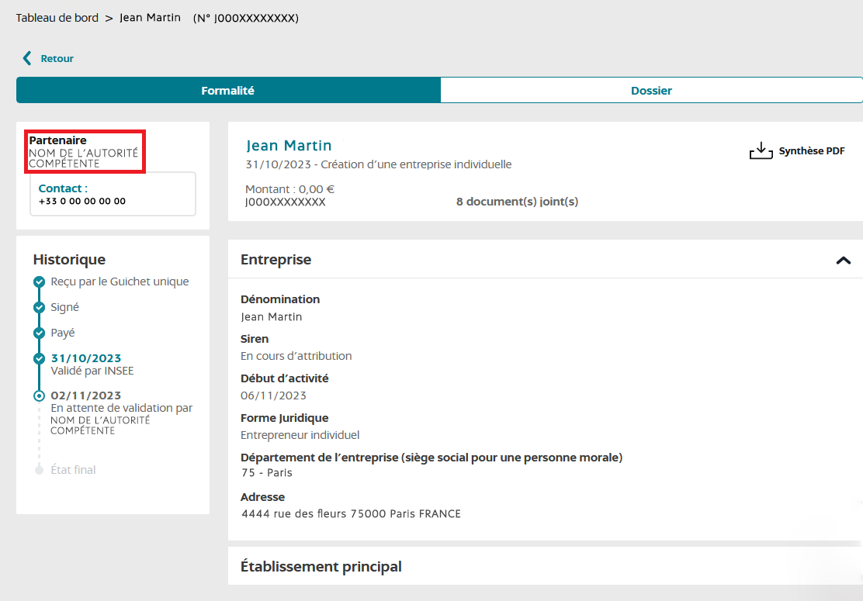Download the Synthèse PDF
The width and height of the screenshot is (863, 601).
coord(811,151)
